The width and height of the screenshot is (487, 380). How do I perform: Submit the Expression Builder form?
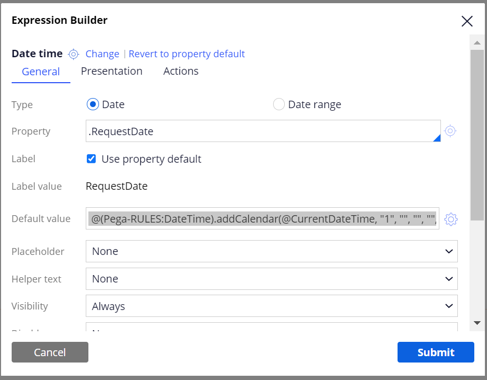[436, 352]
